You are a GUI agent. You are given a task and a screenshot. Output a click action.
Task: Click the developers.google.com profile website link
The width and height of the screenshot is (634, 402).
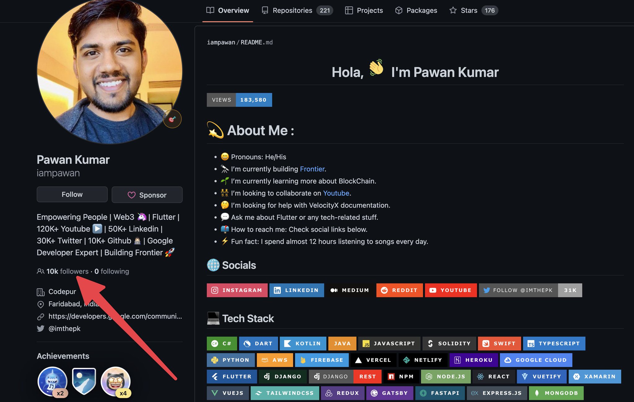point(115,316)
